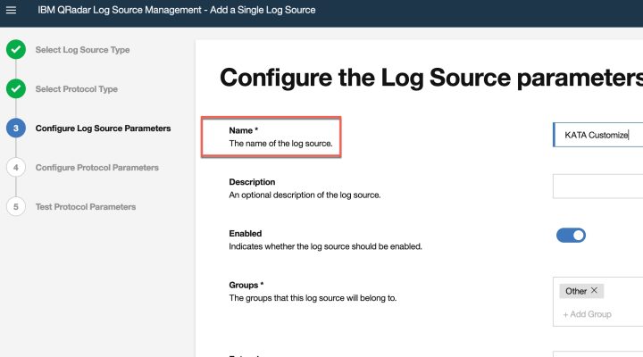Click the step 3 circle icon
The height and width of the screenshot is (357, 643).
[16, 128]
